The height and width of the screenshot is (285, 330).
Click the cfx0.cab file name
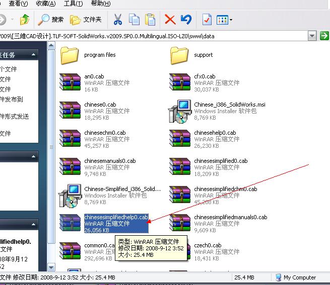coord(205,76)
